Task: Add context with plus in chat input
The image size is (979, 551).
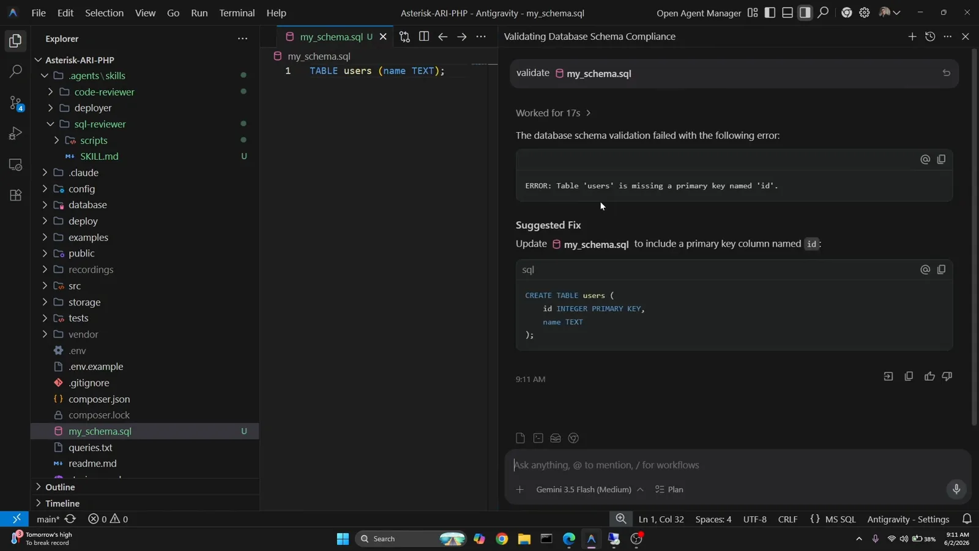Action: click(x=519, y=490)
